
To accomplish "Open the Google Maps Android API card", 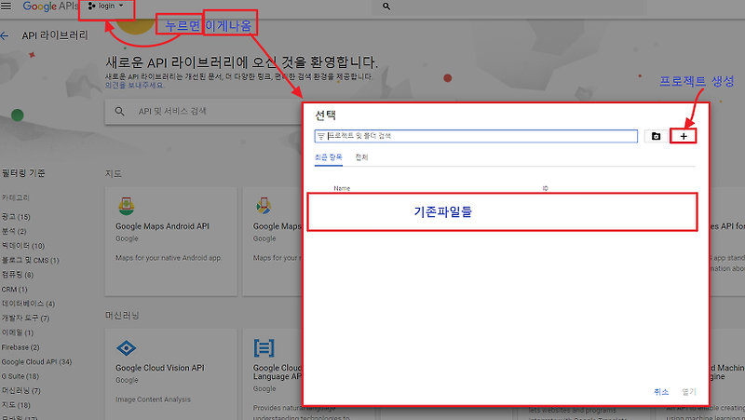I will click(171, 241).
